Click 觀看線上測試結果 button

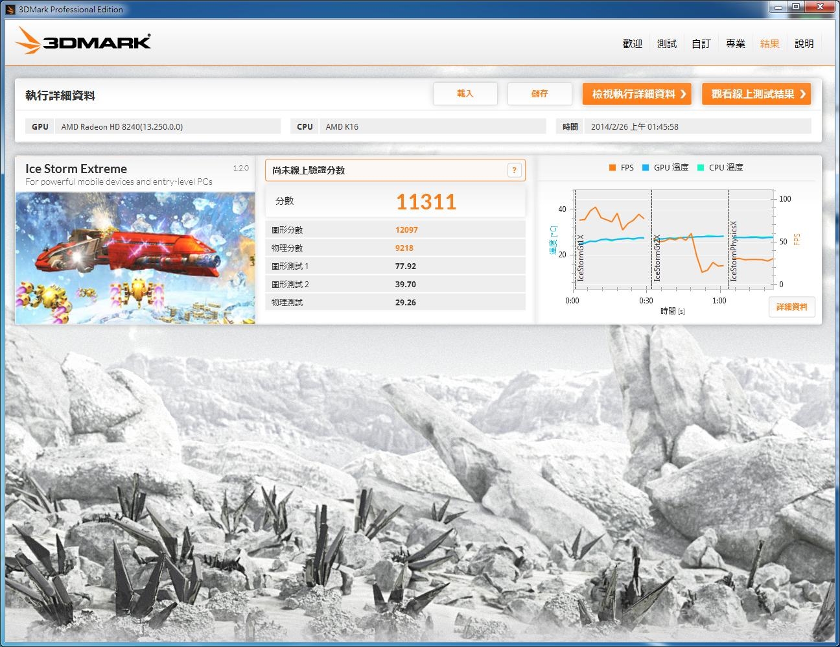[757, 94]
